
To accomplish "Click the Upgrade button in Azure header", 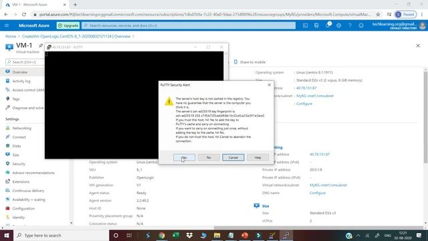I will tap(68, 25).
